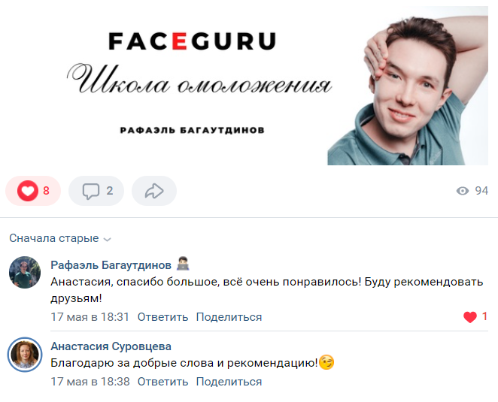Open Анастасия Суровцева's avatar
Screen dimensions: 498x402
click(x=25, y=354)
